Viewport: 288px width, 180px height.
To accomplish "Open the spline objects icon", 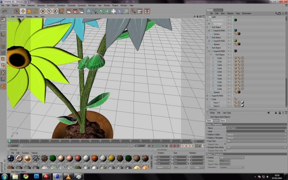I will tap(95, 11).
